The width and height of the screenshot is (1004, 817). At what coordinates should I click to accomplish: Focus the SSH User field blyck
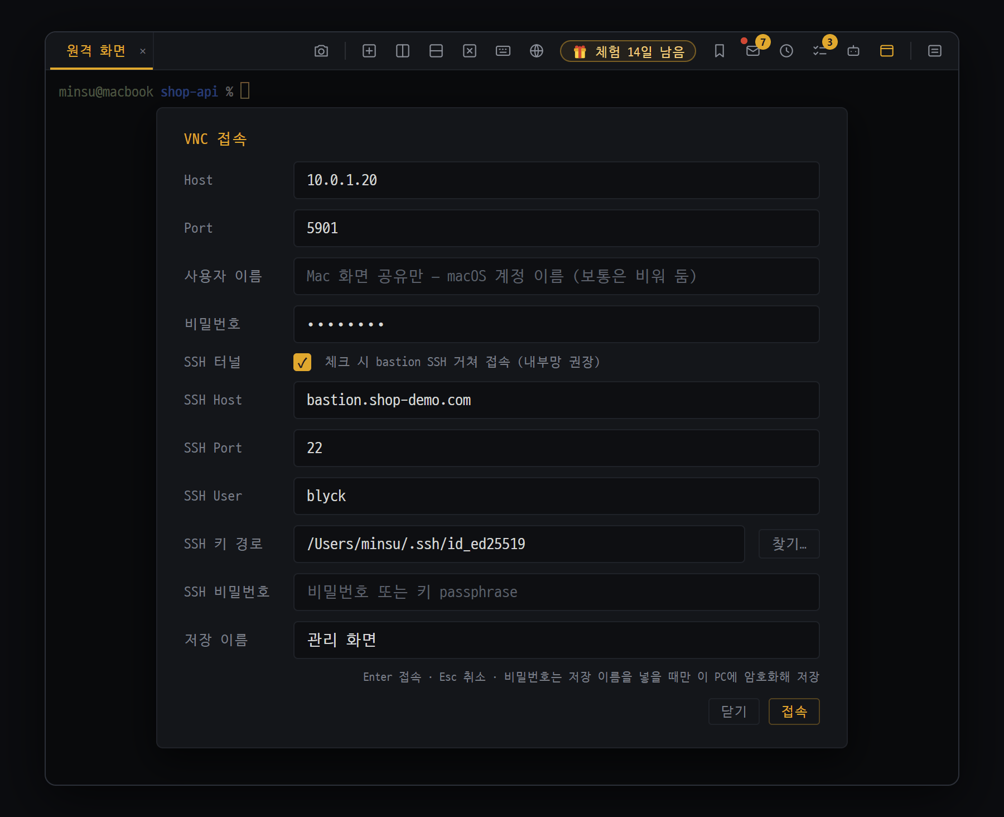tap(556, 496)
